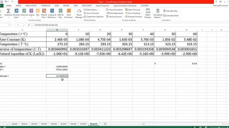229x128 pixels.
Task: Open the Text functions icon
Action: pos(38,11)
